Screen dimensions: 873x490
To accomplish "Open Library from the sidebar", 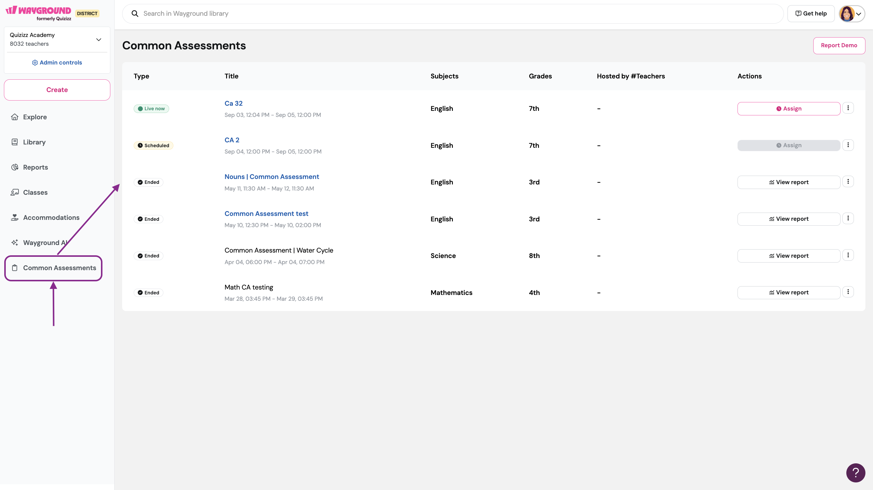I will click(x=34, y=142).
